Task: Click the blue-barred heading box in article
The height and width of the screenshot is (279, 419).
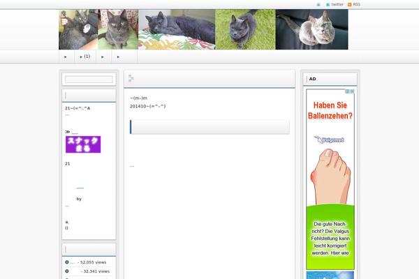Action: [209, 127]
